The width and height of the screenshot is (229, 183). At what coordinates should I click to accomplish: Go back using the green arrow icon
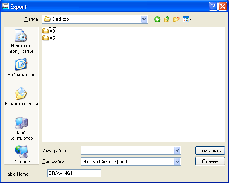click(157, 19)
